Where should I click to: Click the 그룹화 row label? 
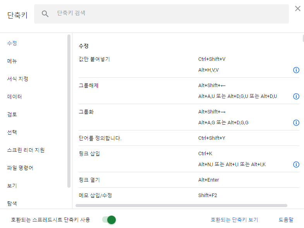click(86, 112)
